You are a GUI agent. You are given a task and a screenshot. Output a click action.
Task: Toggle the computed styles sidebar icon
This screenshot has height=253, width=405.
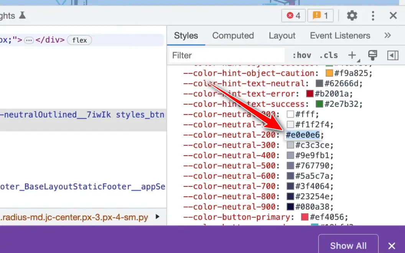393,56
